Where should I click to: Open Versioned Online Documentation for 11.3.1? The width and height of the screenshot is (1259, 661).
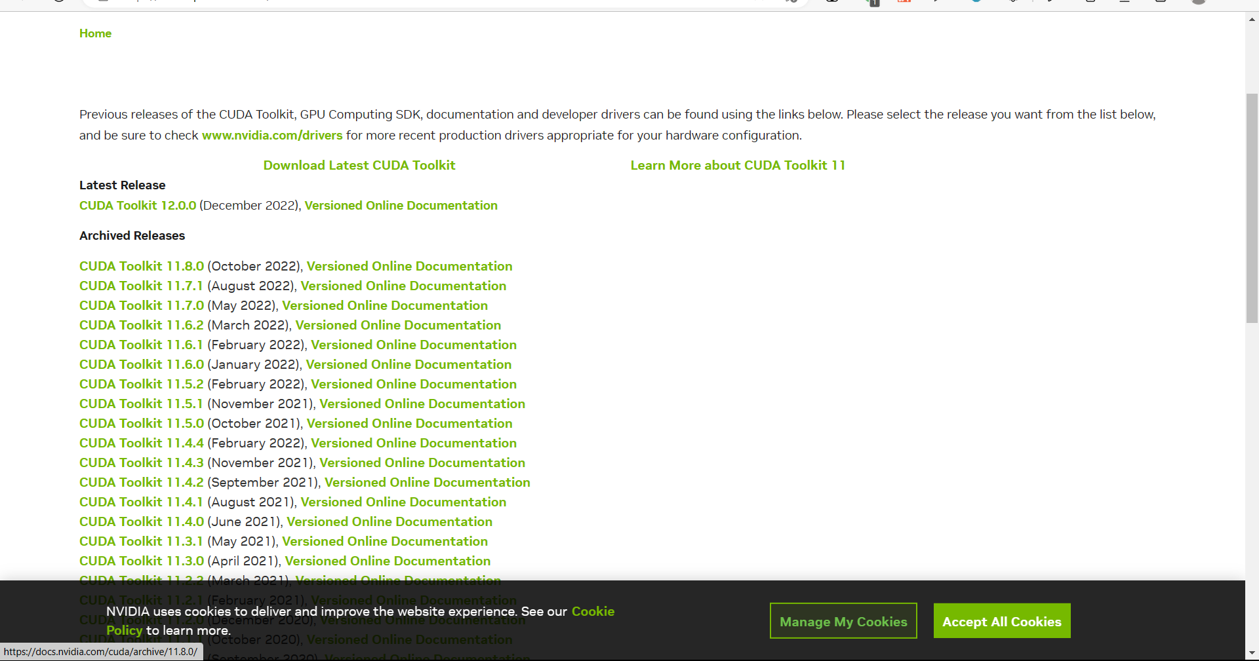coord(385,541)
